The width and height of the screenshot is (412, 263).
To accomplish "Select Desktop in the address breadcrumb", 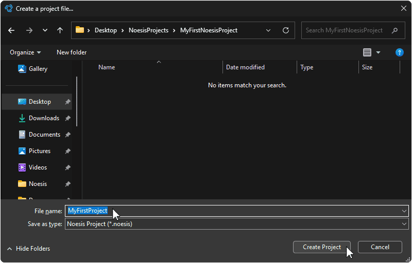I will (x=106, y=30).
